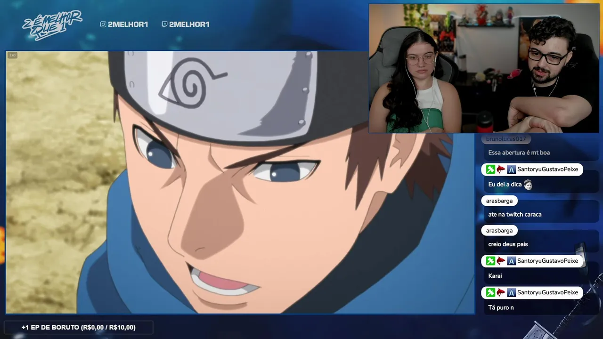The height and width of the screenshot is (339, 603).
Task: Click the small 1.00 indicator on the video corner
Action: 12,56
